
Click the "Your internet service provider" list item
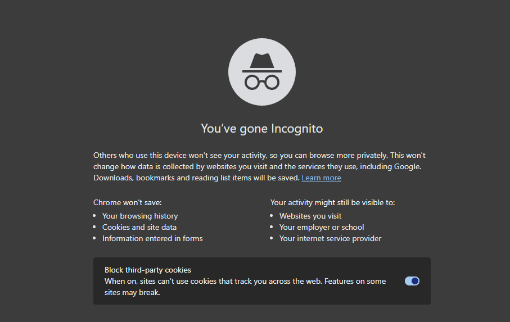[x=331, y=238]
